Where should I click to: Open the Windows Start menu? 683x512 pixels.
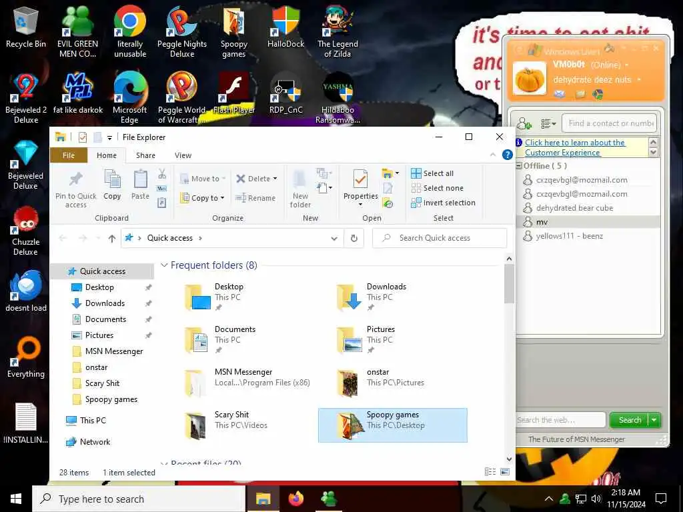coord(16,499)
